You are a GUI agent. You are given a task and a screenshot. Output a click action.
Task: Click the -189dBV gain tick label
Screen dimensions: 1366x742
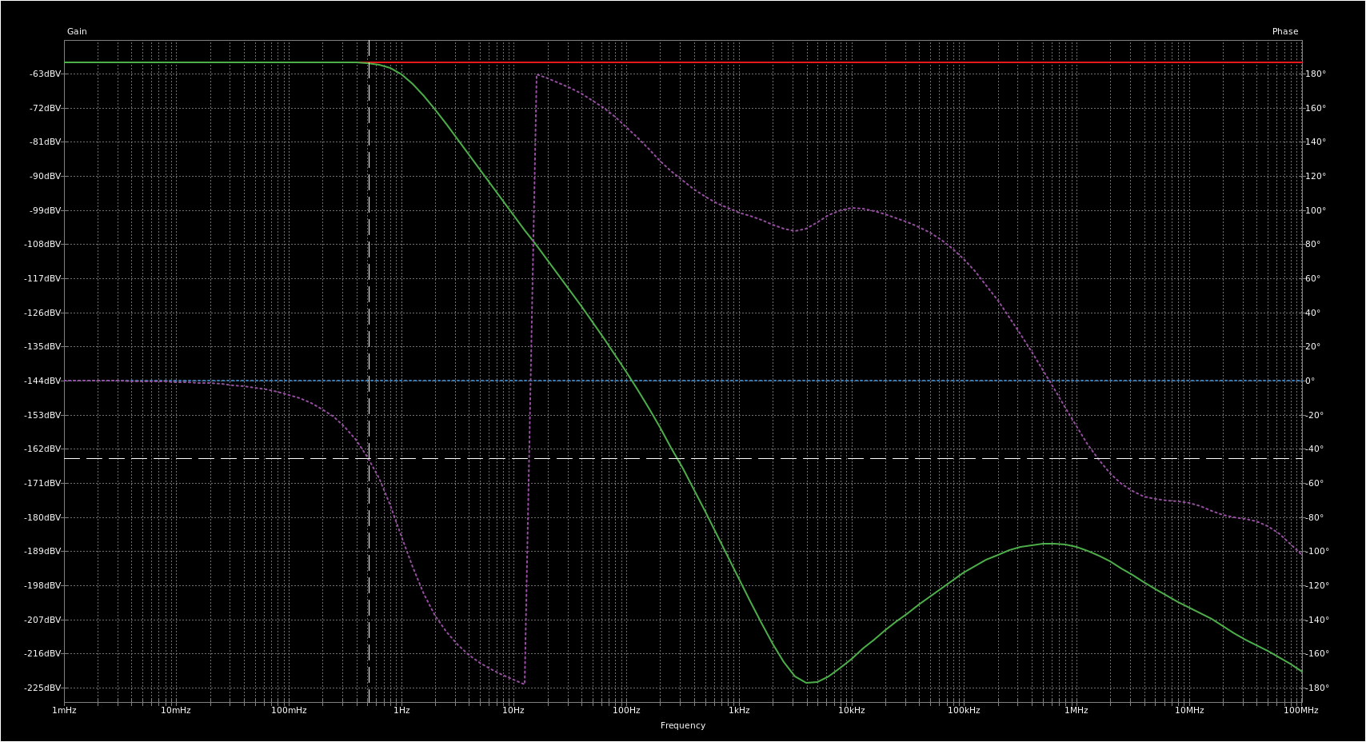click(43, 551)
